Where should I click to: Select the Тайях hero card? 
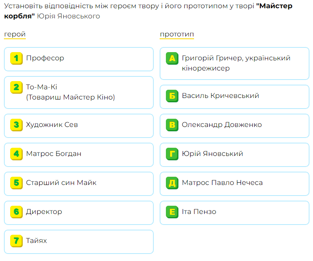(79, 242)
